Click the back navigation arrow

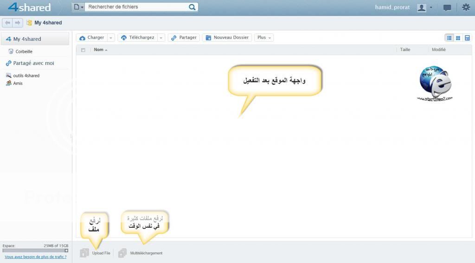point(7,23)
